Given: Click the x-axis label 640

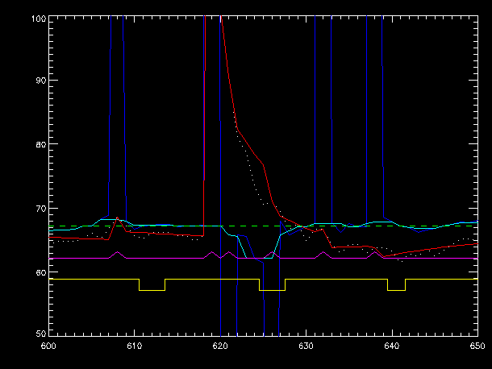Looking at the screenshot, I should coord(392,346).
